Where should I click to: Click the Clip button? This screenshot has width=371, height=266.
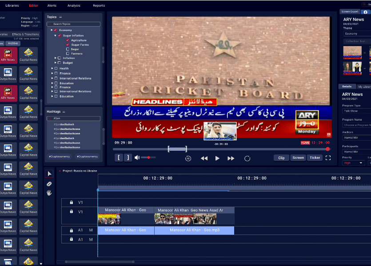click(x=281, y=158)
